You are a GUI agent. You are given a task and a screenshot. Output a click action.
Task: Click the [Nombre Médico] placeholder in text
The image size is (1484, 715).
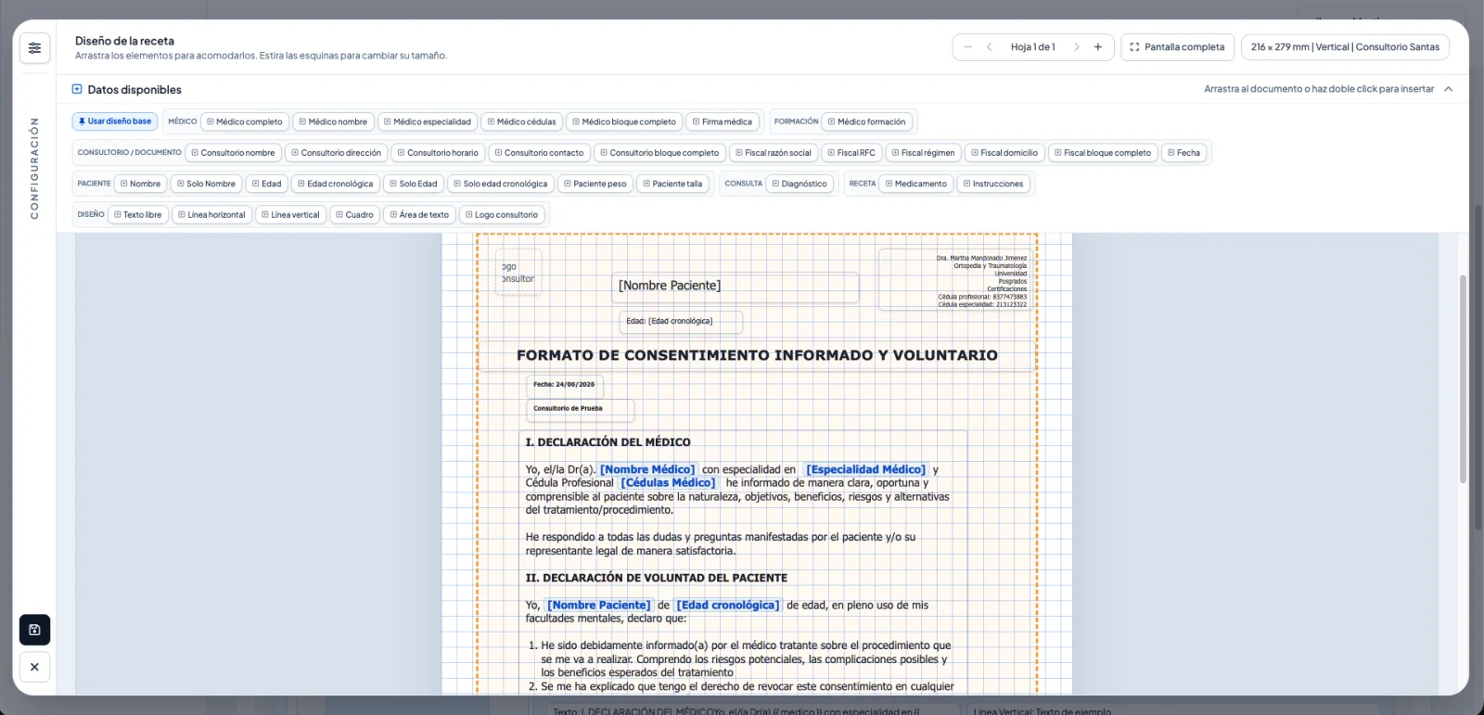(x=647, y=470)
